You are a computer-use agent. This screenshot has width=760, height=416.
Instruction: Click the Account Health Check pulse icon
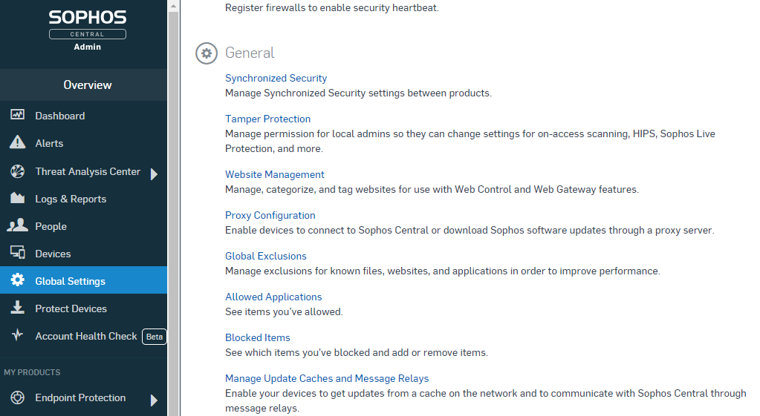pyautogui.click(x=17, y=336)
